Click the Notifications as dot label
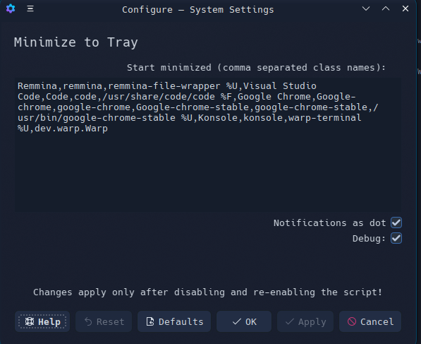Screen dimensions: 421x344 330,223
